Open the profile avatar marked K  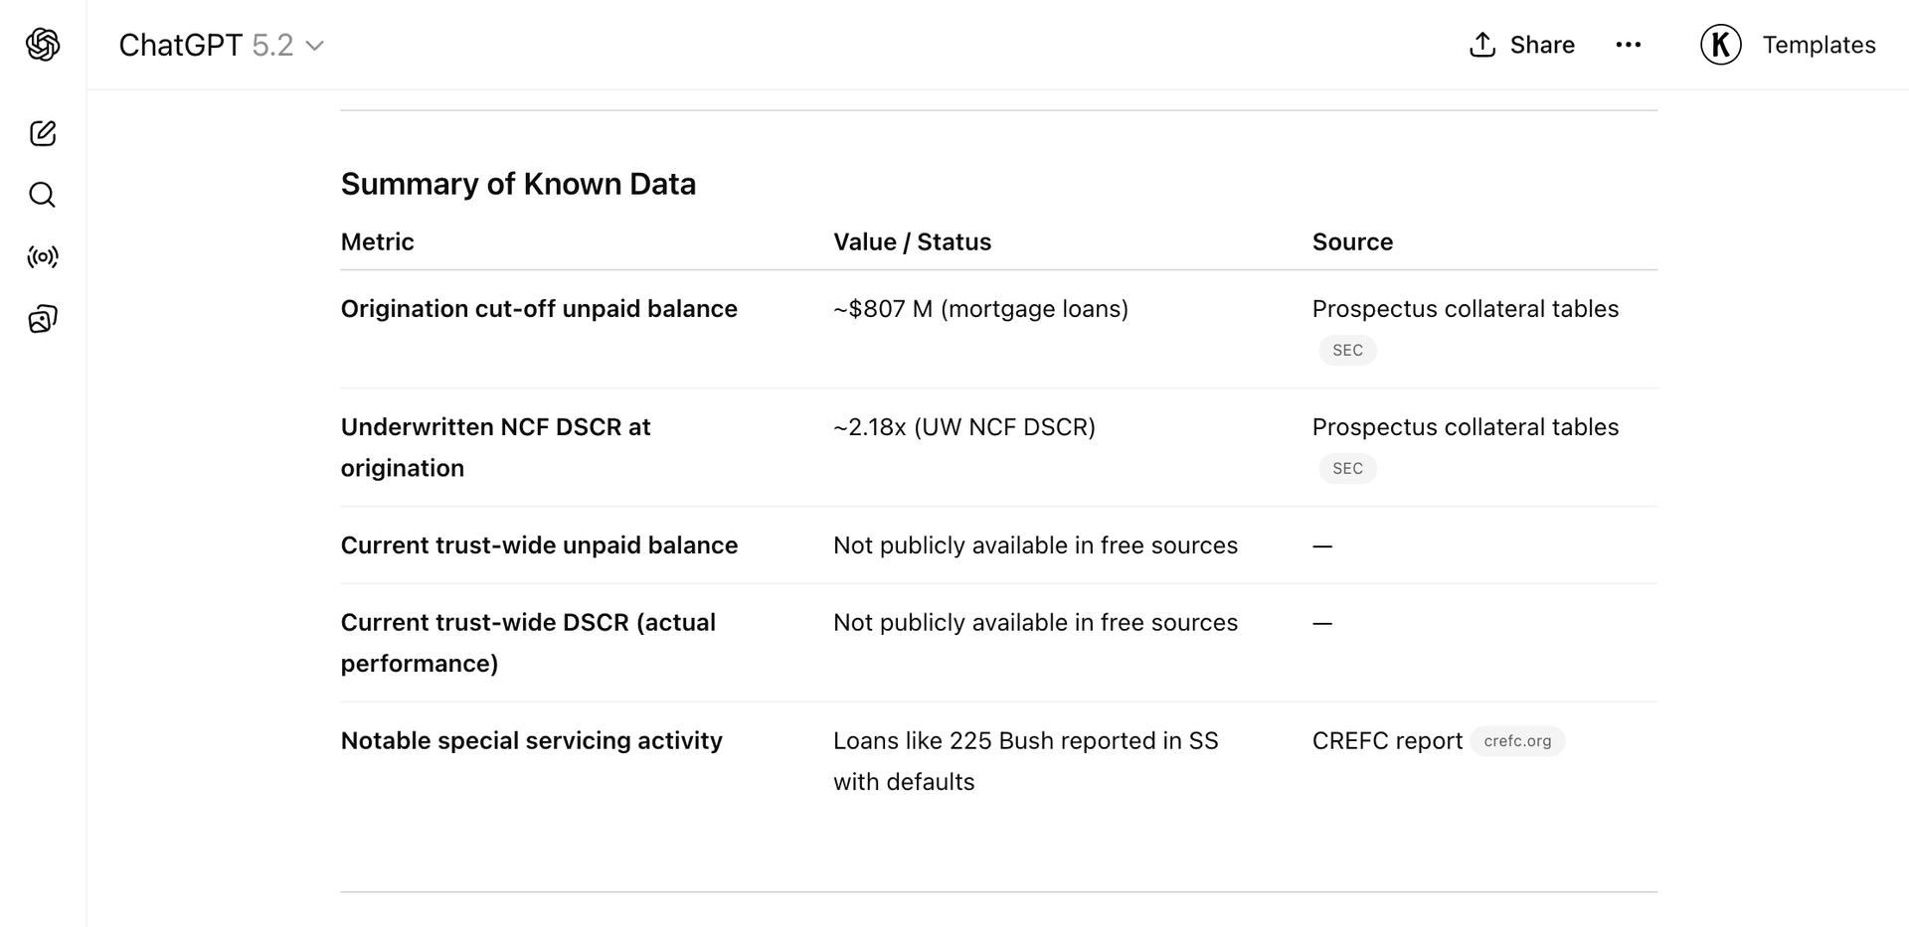point(1720,45)
